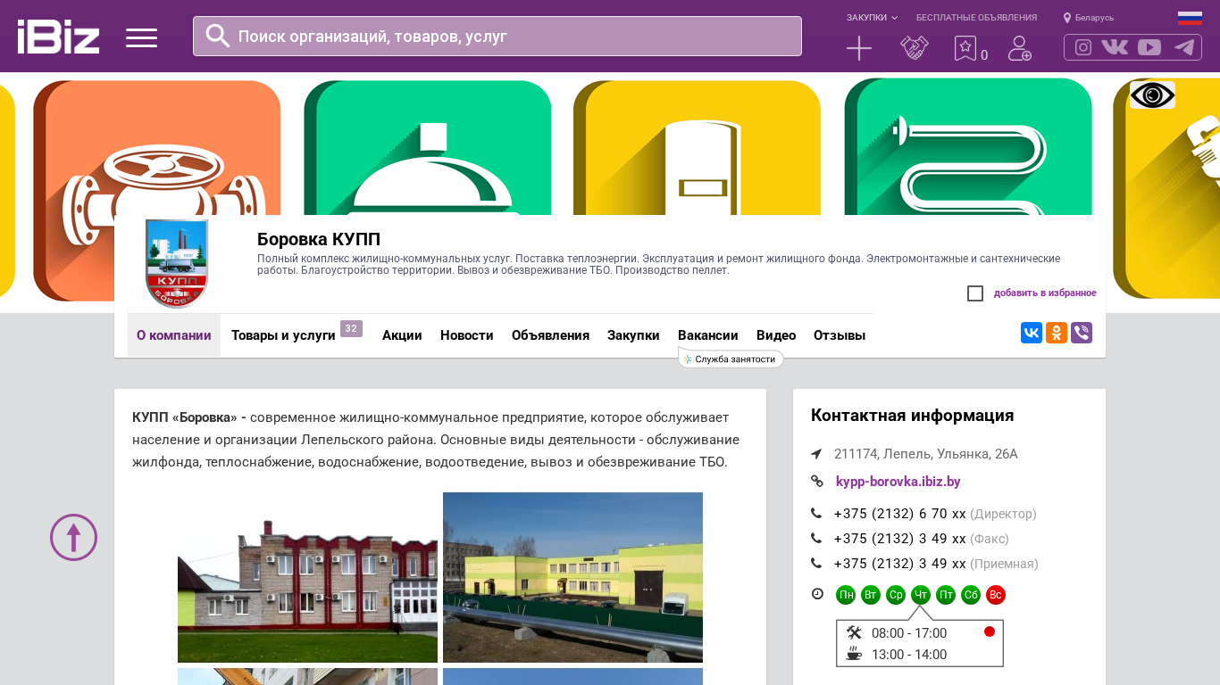Open the Telegram icon in header

1184,47
